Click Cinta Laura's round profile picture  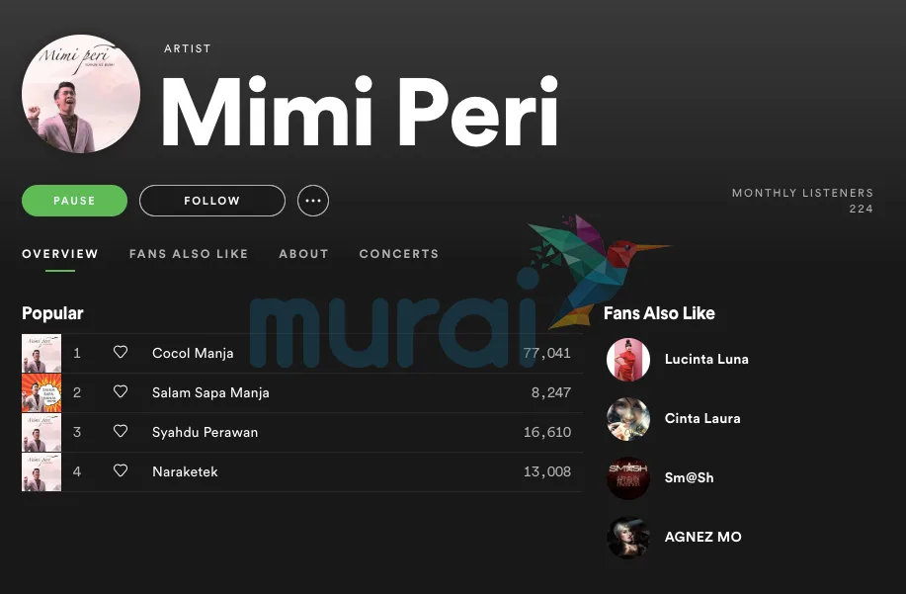point(628,419)
